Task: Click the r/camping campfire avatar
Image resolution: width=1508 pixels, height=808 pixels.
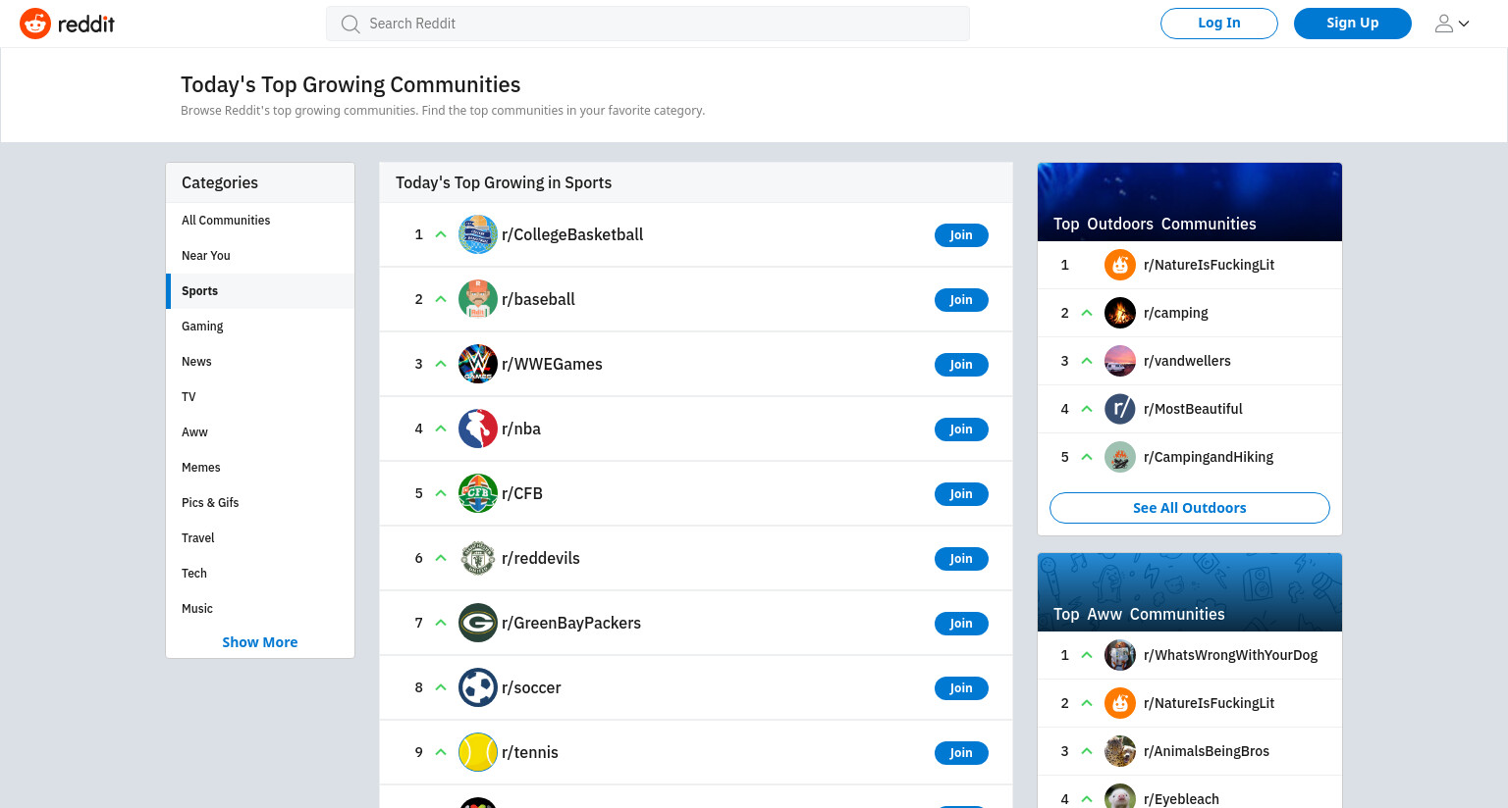Action: 1120,313
